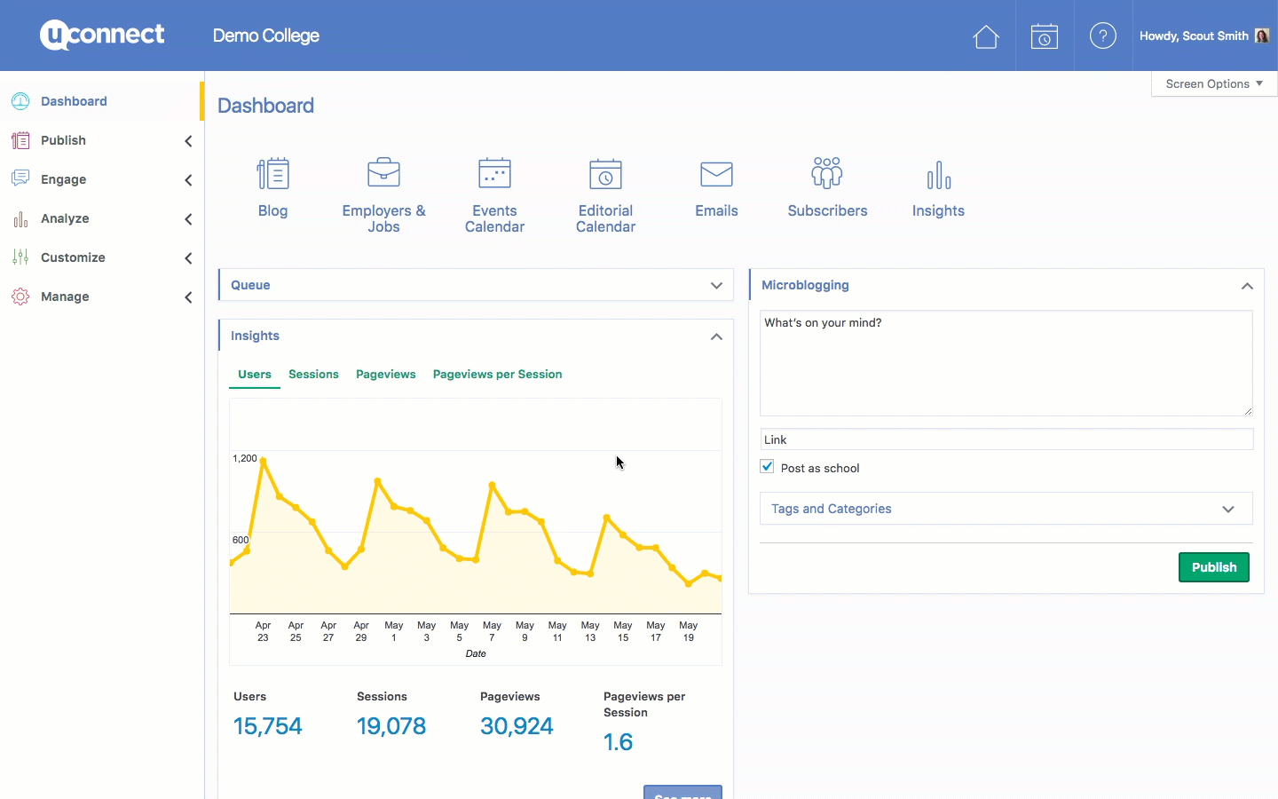
Task: Expand the Queue panel
Action: click(715, 286)
